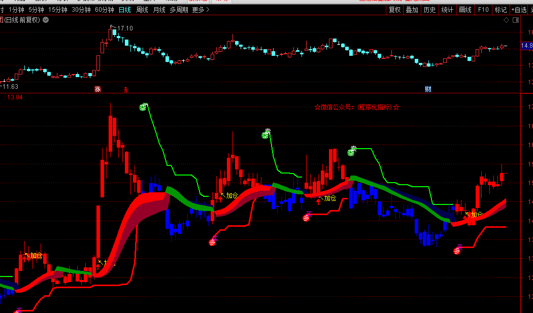The image size is (533, 313).
Task: Click the red 涨 marker icon
Action: [x=97, y=89]
